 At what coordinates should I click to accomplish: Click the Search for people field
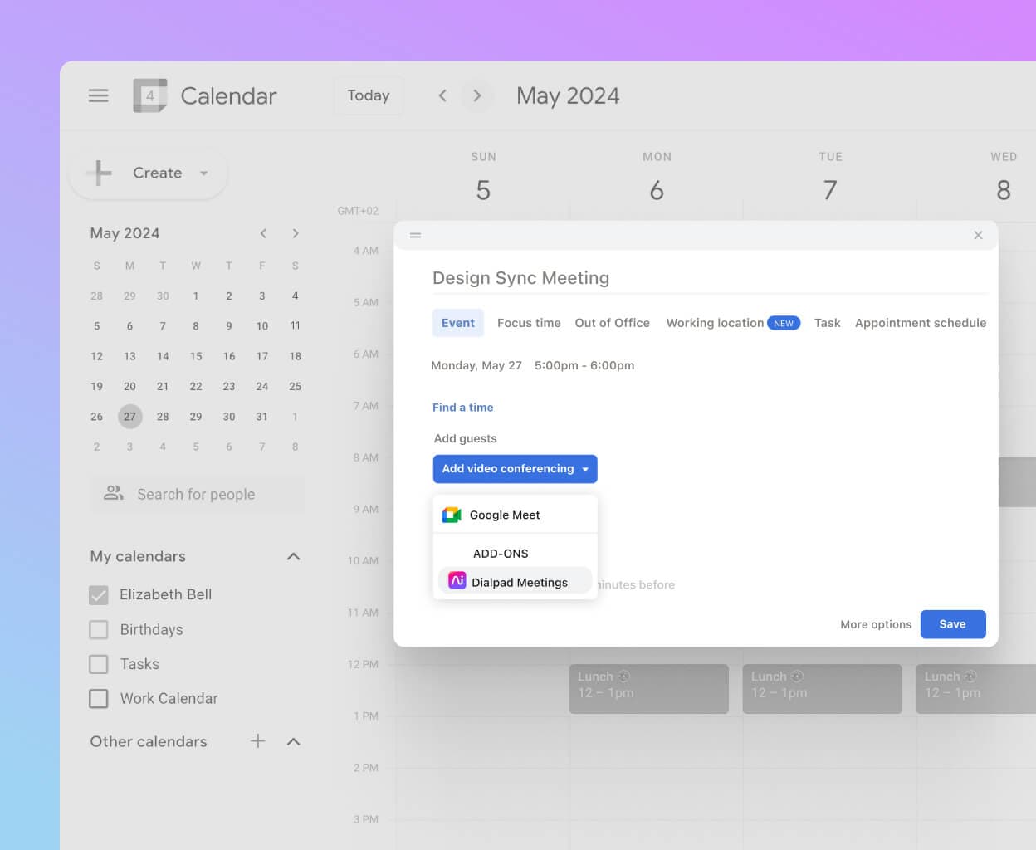click(197, 494)
